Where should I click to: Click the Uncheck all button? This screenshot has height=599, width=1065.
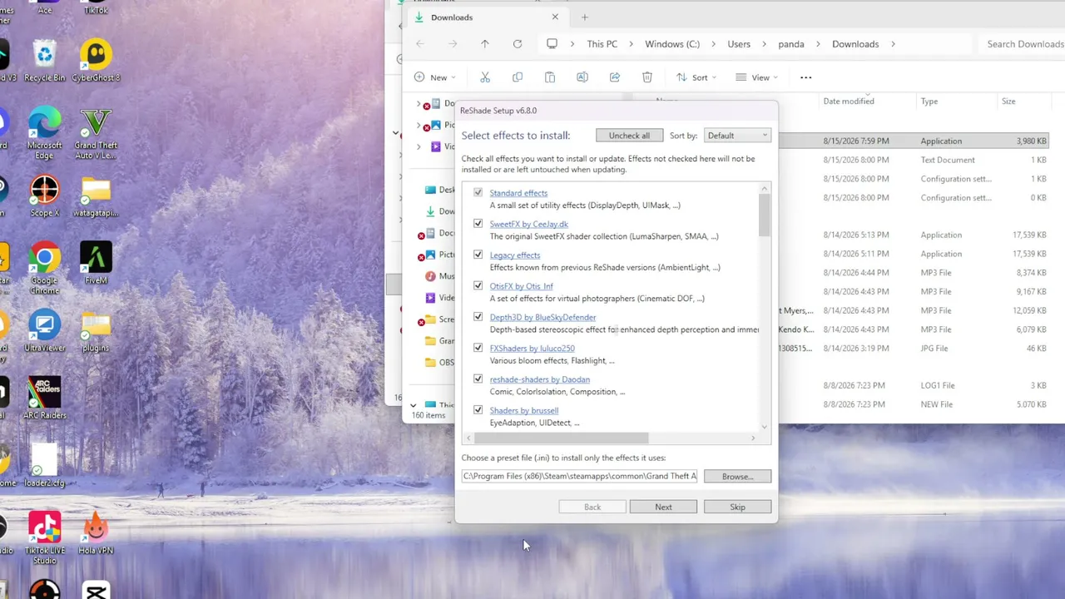click(x=629, y=136)
